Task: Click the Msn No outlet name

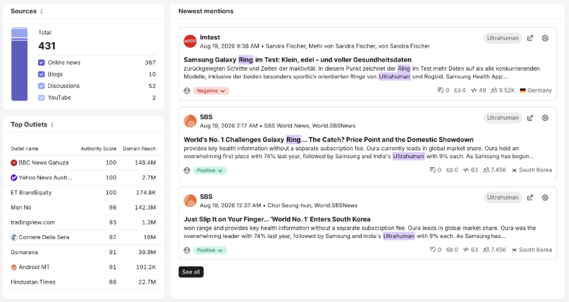Action: point(21,207)
